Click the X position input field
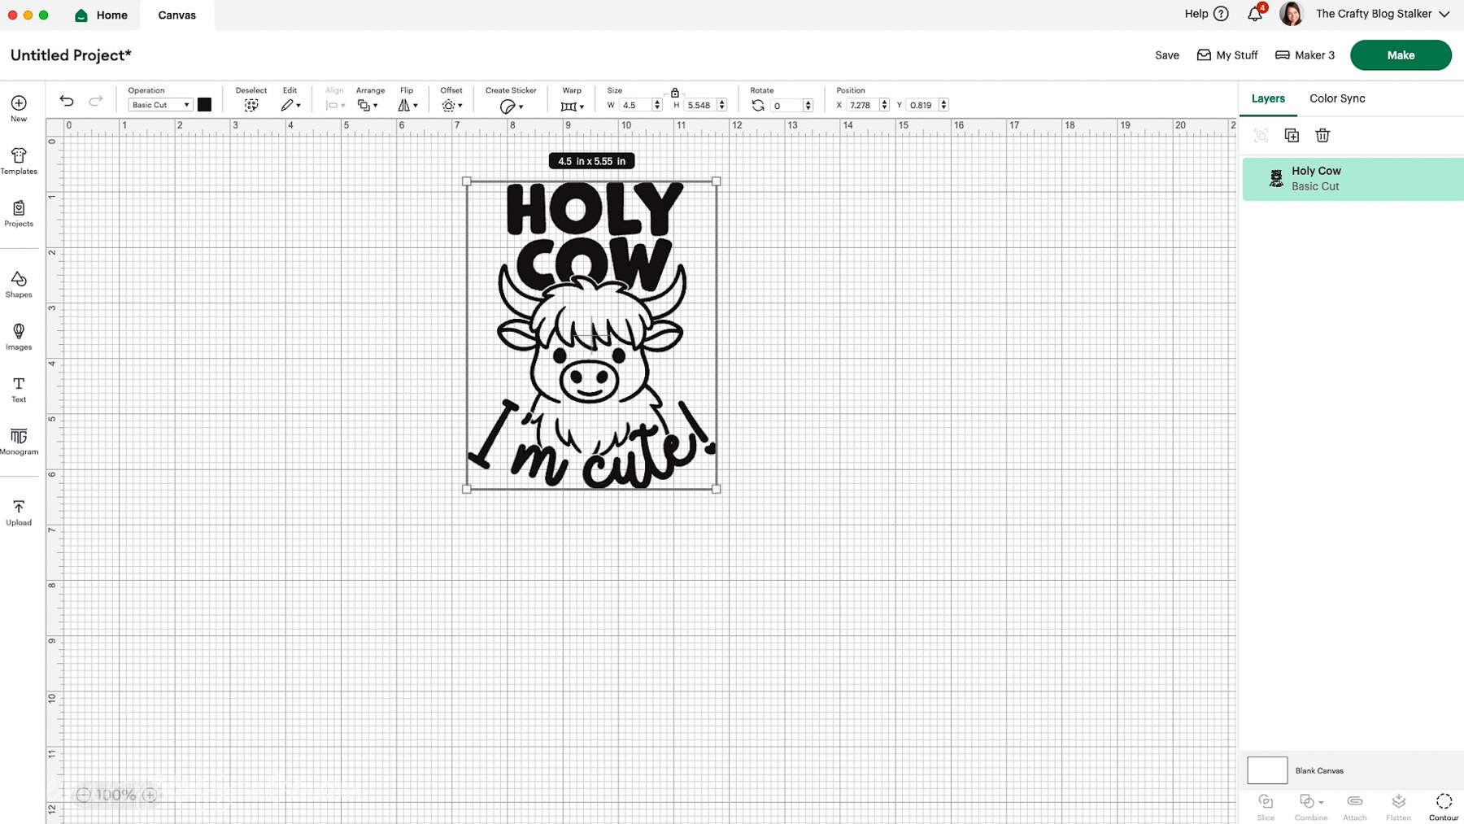 point(862,105)
